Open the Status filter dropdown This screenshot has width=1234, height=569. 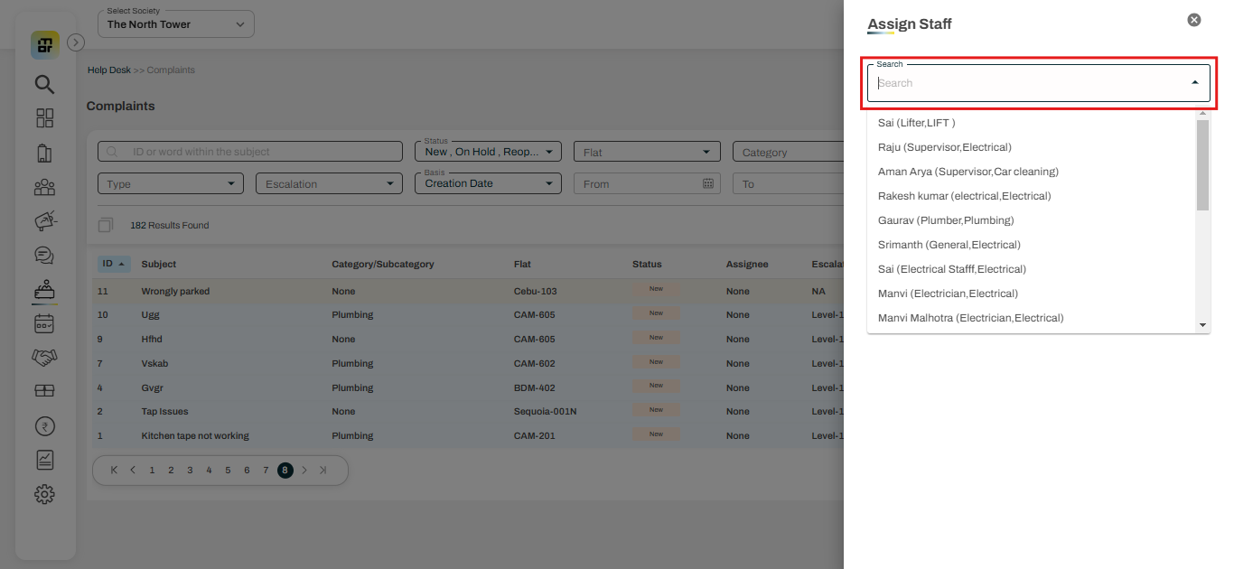(x=488, y=151)
